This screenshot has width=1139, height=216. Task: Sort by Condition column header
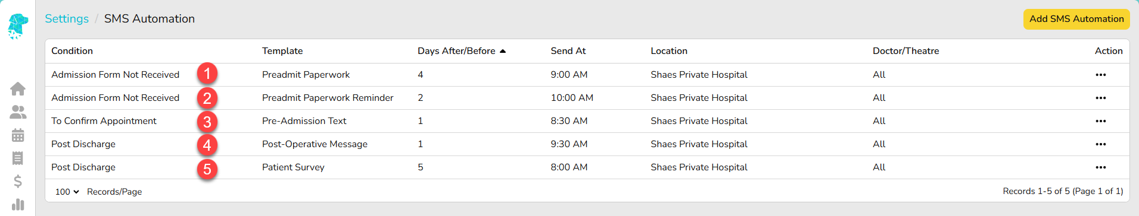72,51
